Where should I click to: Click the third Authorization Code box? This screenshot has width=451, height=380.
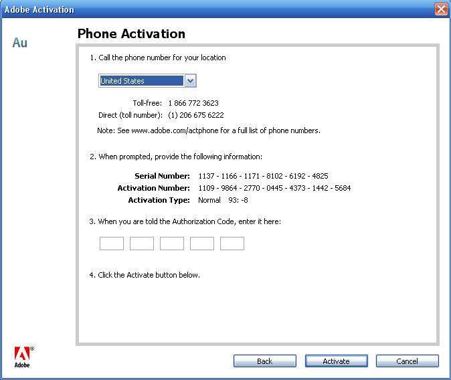[172, 244]
